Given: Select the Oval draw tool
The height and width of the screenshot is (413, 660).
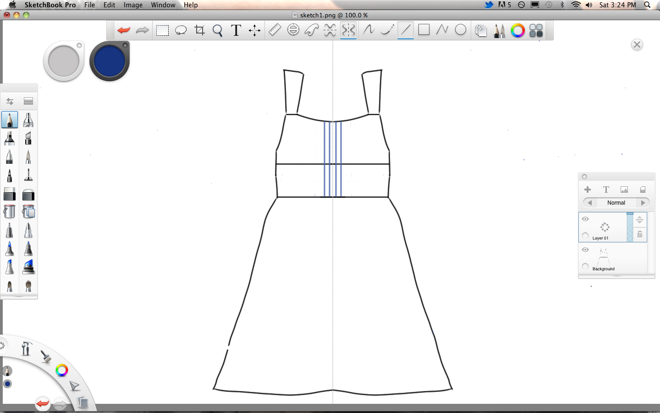Looking at the screenshot, I should (461, 30).
